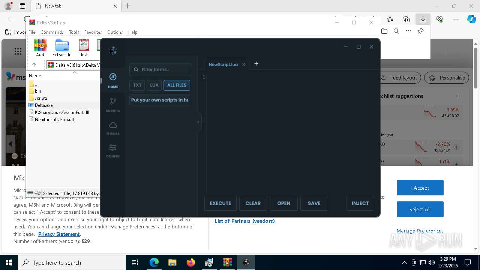Click WinRAR Test toolbar icon
480x270 pixels.
[84, 48]
